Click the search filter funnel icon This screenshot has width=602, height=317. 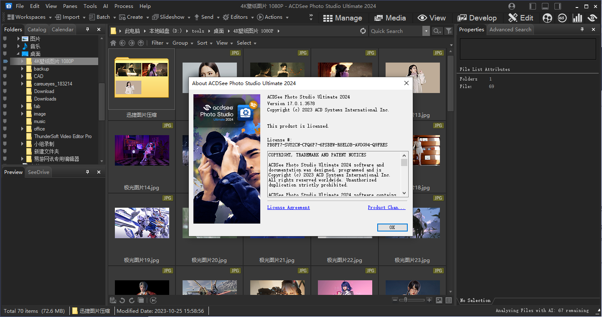pyautogui.click(x=448, y=31)
